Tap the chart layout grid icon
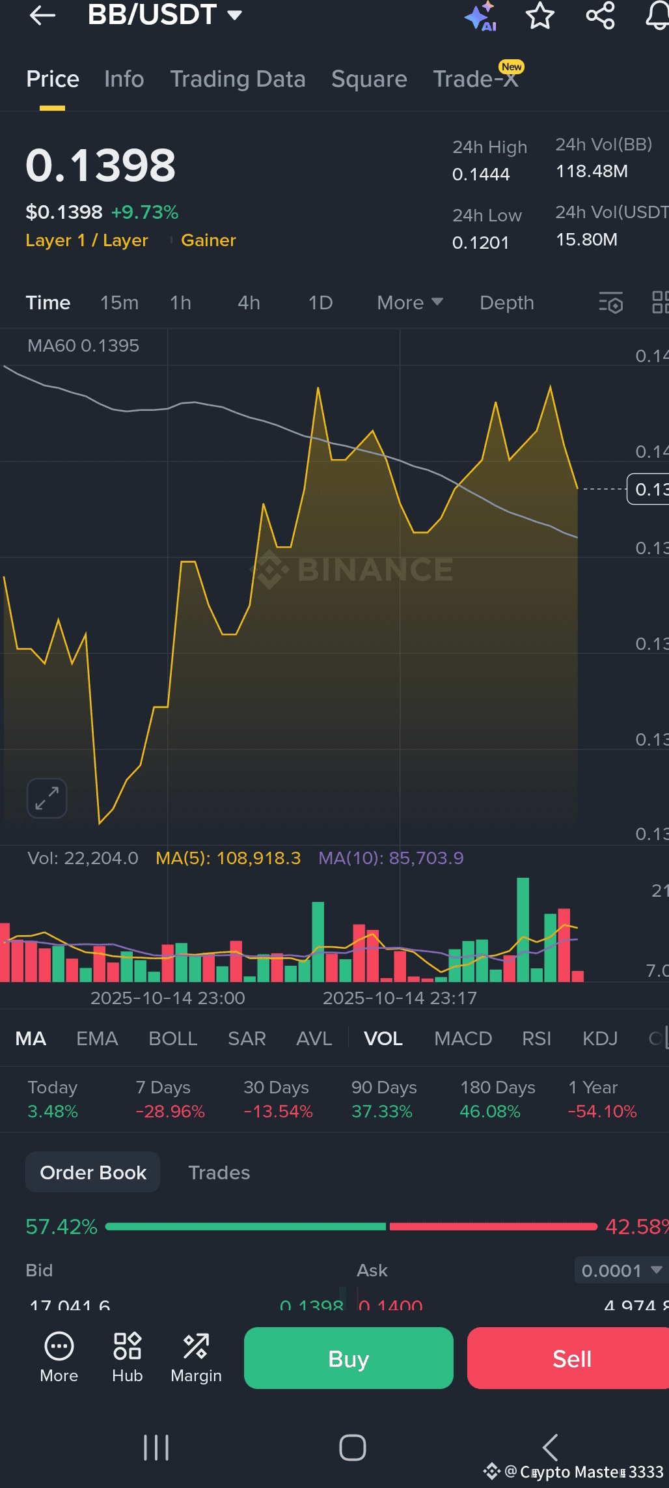The image size is (669, 1488). (660, 303)
